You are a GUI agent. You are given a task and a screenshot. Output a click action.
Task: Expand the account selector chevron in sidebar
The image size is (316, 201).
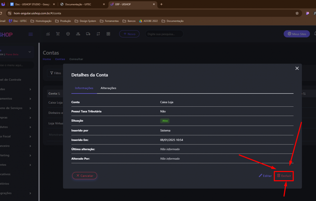30,52
